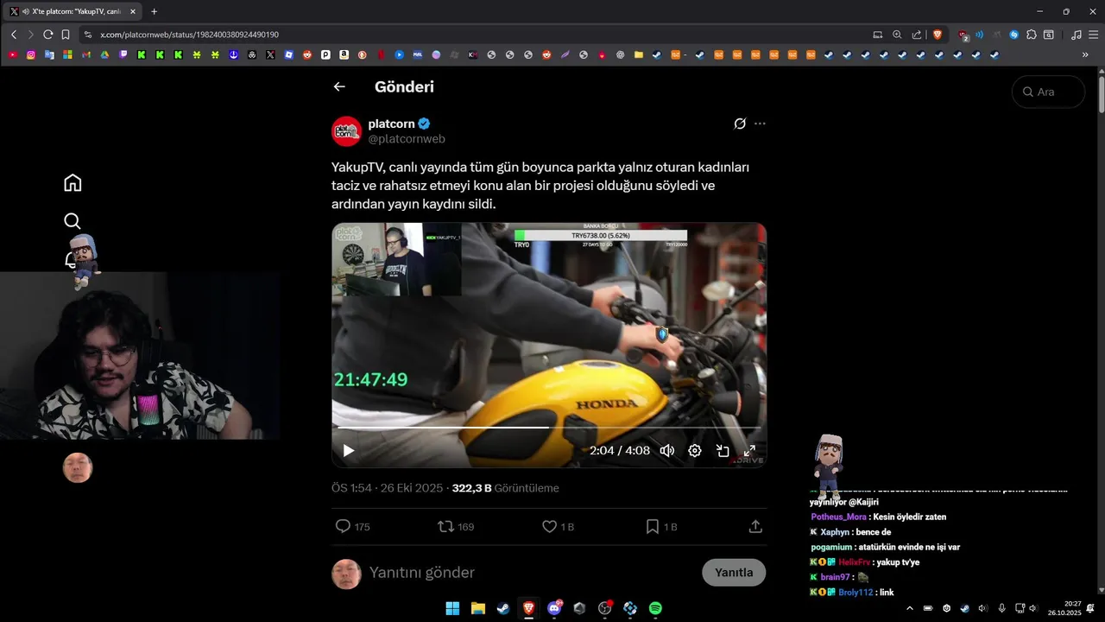Open Brave Shields lion icon
1105x622 pixels.
point(938,35)
